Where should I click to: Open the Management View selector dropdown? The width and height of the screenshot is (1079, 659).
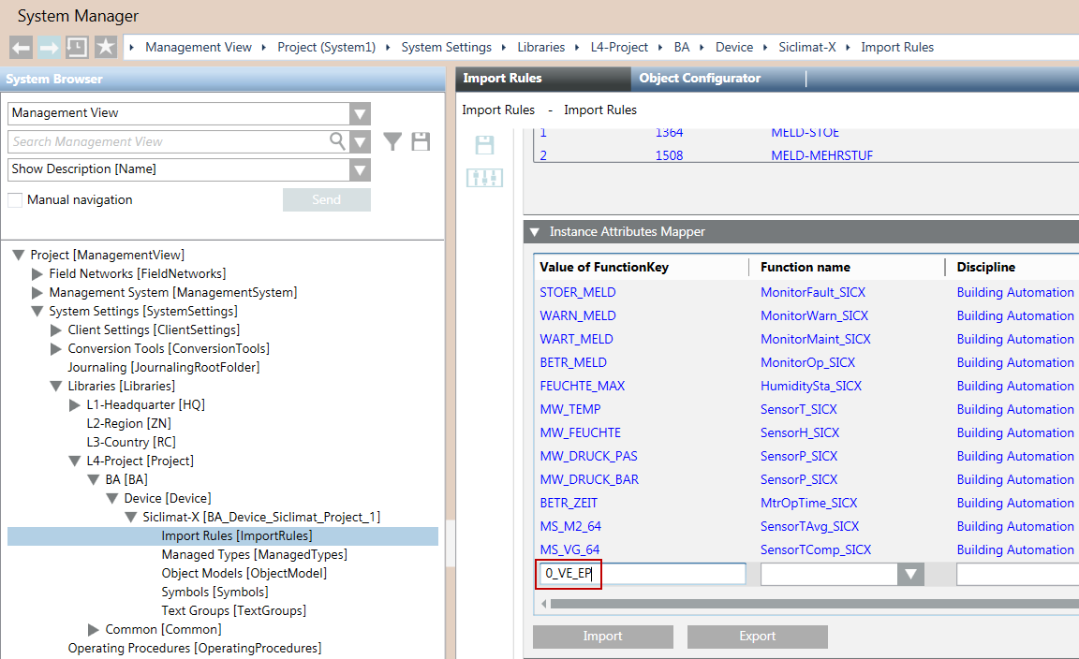[x=360, y=113]
